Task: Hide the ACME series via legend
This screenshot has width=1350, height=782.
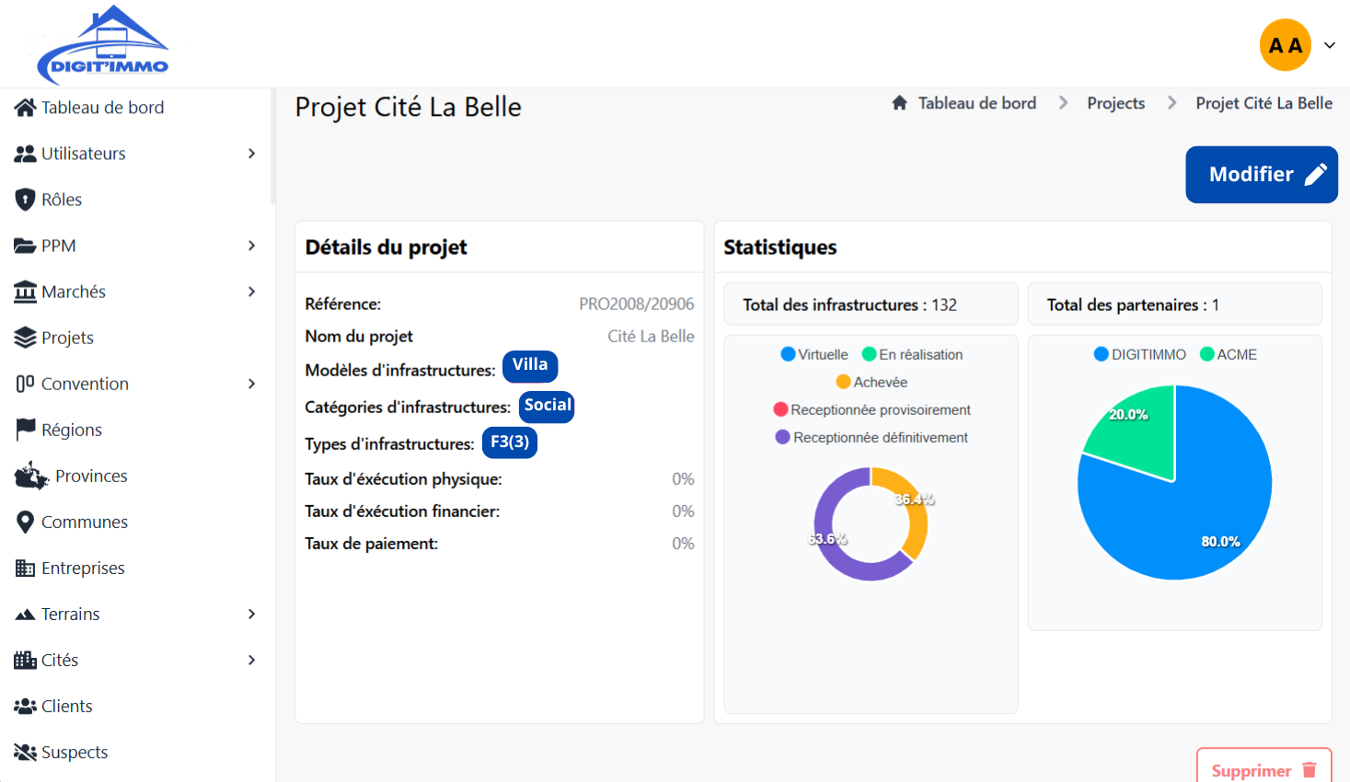Action: click(x=1229, y=354)
